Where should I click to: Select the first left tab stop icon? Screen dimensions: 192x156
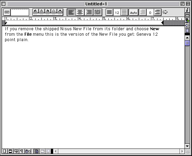[x=36, y=11]
